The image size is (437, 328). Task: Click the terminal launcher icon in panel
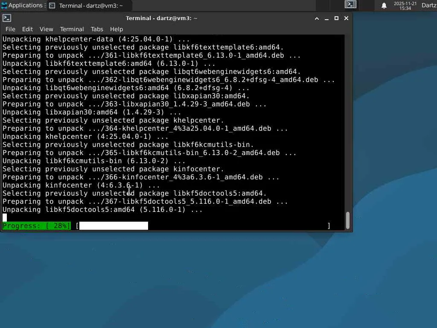[x=350, y=4]
